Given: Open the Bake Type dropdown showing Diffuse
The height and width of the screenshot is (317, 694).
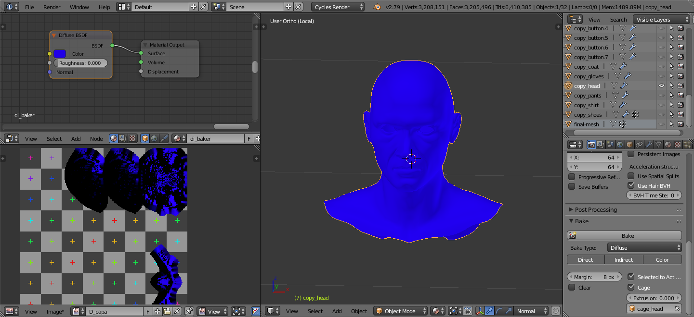Looking at the screenshot, I should click(x=644, y=247).
